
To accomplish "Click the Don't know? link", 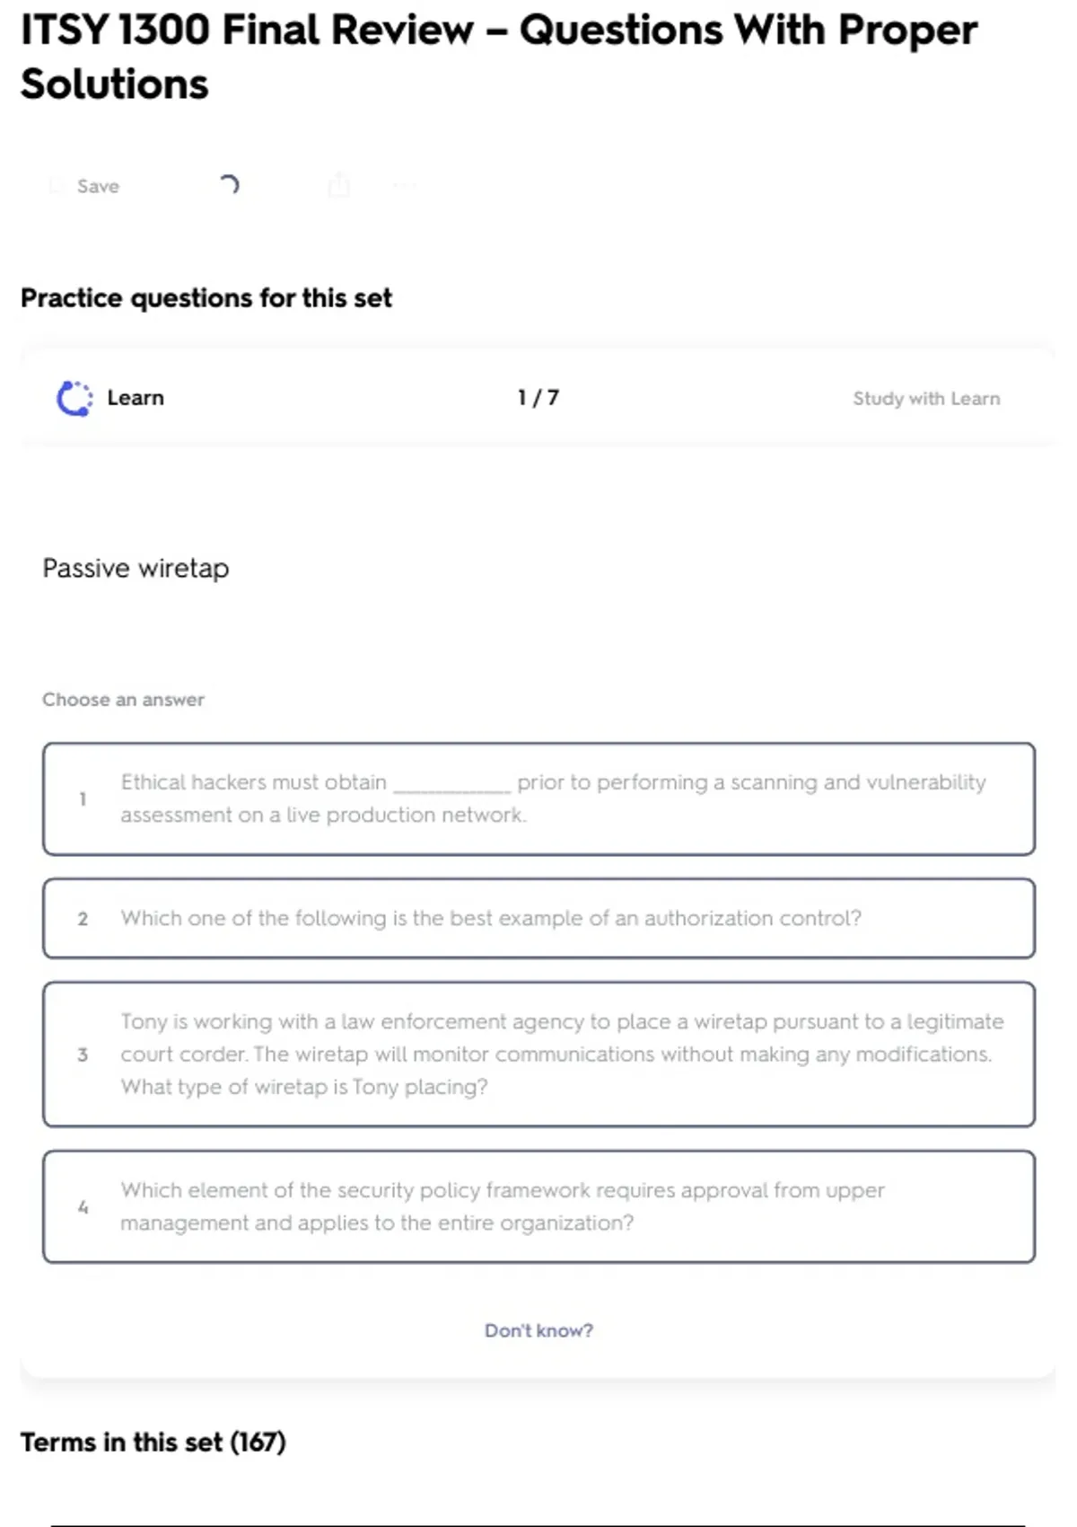I will (x=538, y=1330).
